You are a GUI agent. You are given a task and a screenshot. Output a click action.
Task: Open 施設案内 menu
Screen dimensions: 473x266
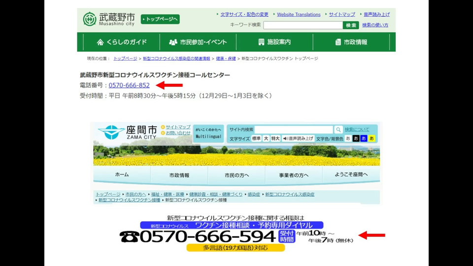pos(274,42)
